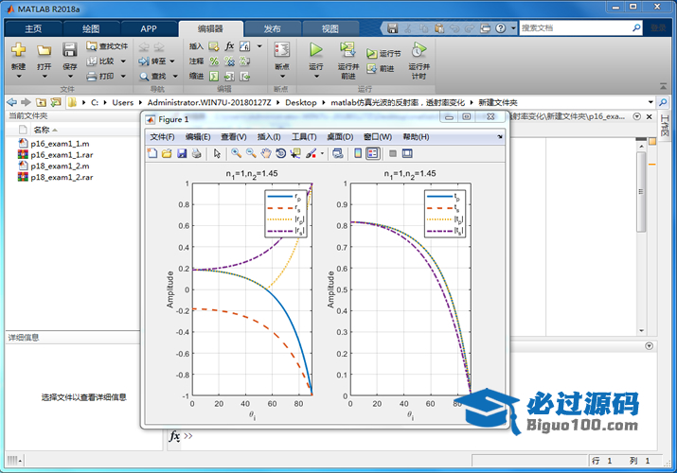677x473 pixels.
Task: Click New Figure icon in Figure 1 toolbar
Action: [x=152, y=153]
